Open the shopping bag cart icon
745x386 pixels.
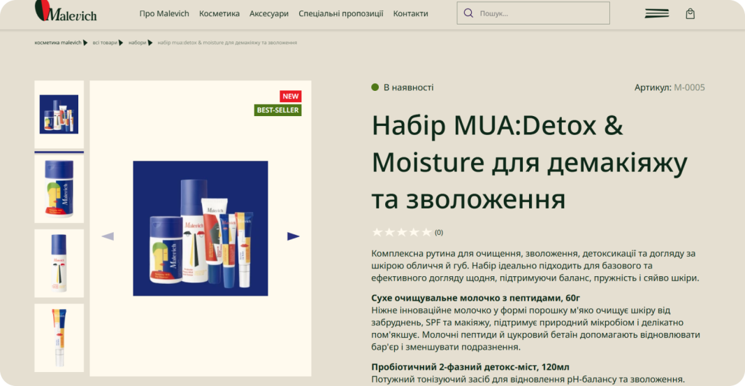690,14
